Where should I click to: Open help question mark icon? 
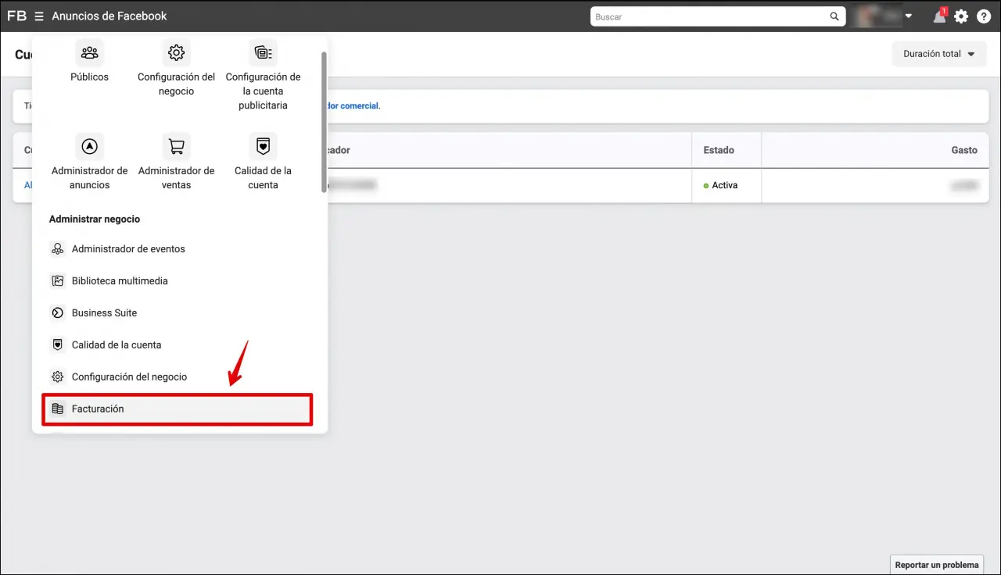coord(984,16)
